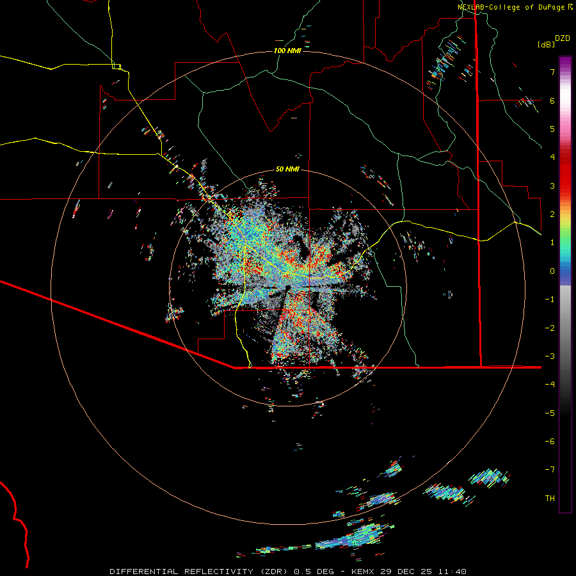The height and width of the screenshot is (576, 576).
Task: Click the KEMX station identifier
Action: [x=364, y=572]
